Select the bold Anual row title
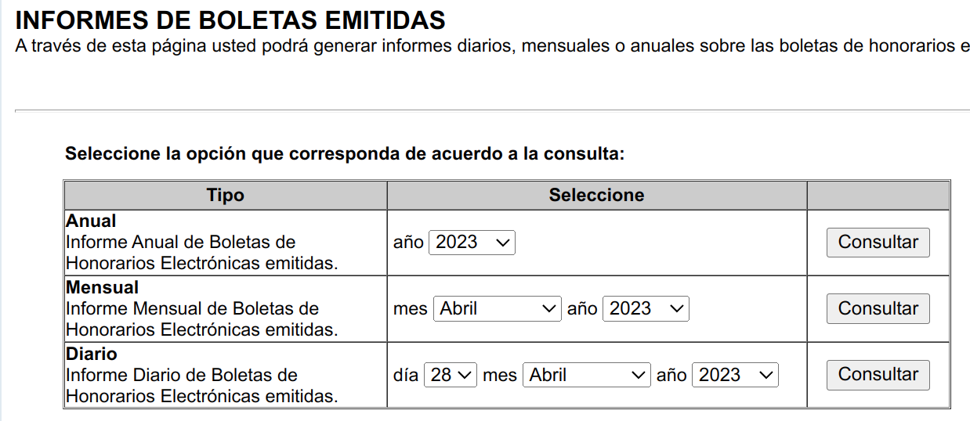The height and width of the screenshot is (421, 970). [91, 221]
